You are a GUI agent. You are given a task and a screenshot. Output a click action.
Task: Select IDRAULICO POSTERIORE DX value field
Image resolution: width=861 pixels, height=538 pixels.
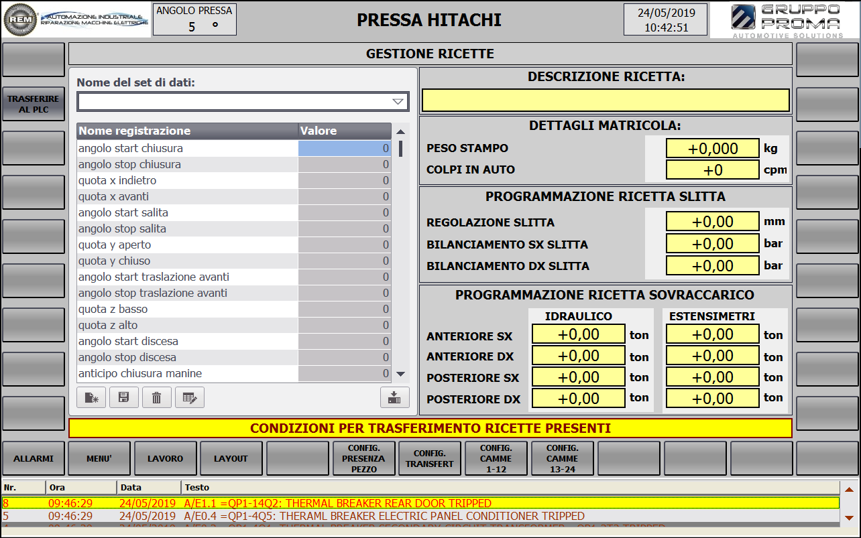click(x=579, y=399)
